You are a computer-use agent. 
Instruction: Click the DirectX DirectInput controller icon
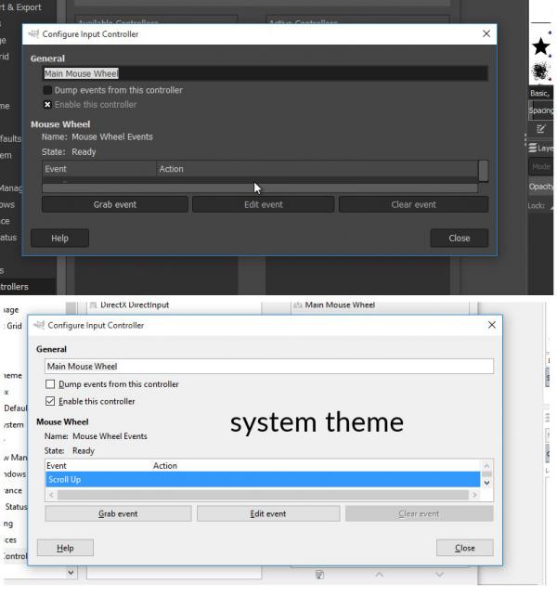[93, 304]
